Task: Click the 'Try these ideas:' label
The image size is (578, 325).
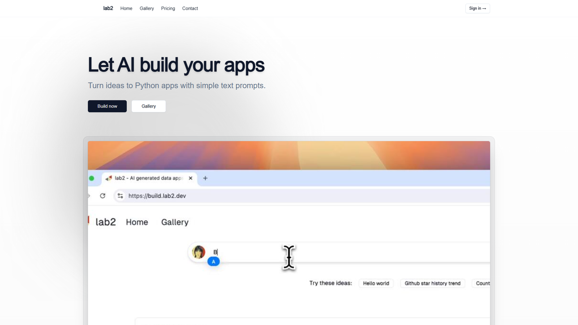Action: click(331, 283)
